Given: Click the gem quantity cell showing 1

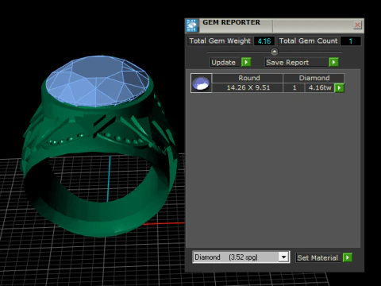Looking at the screenshot, I should coord(294,87).
